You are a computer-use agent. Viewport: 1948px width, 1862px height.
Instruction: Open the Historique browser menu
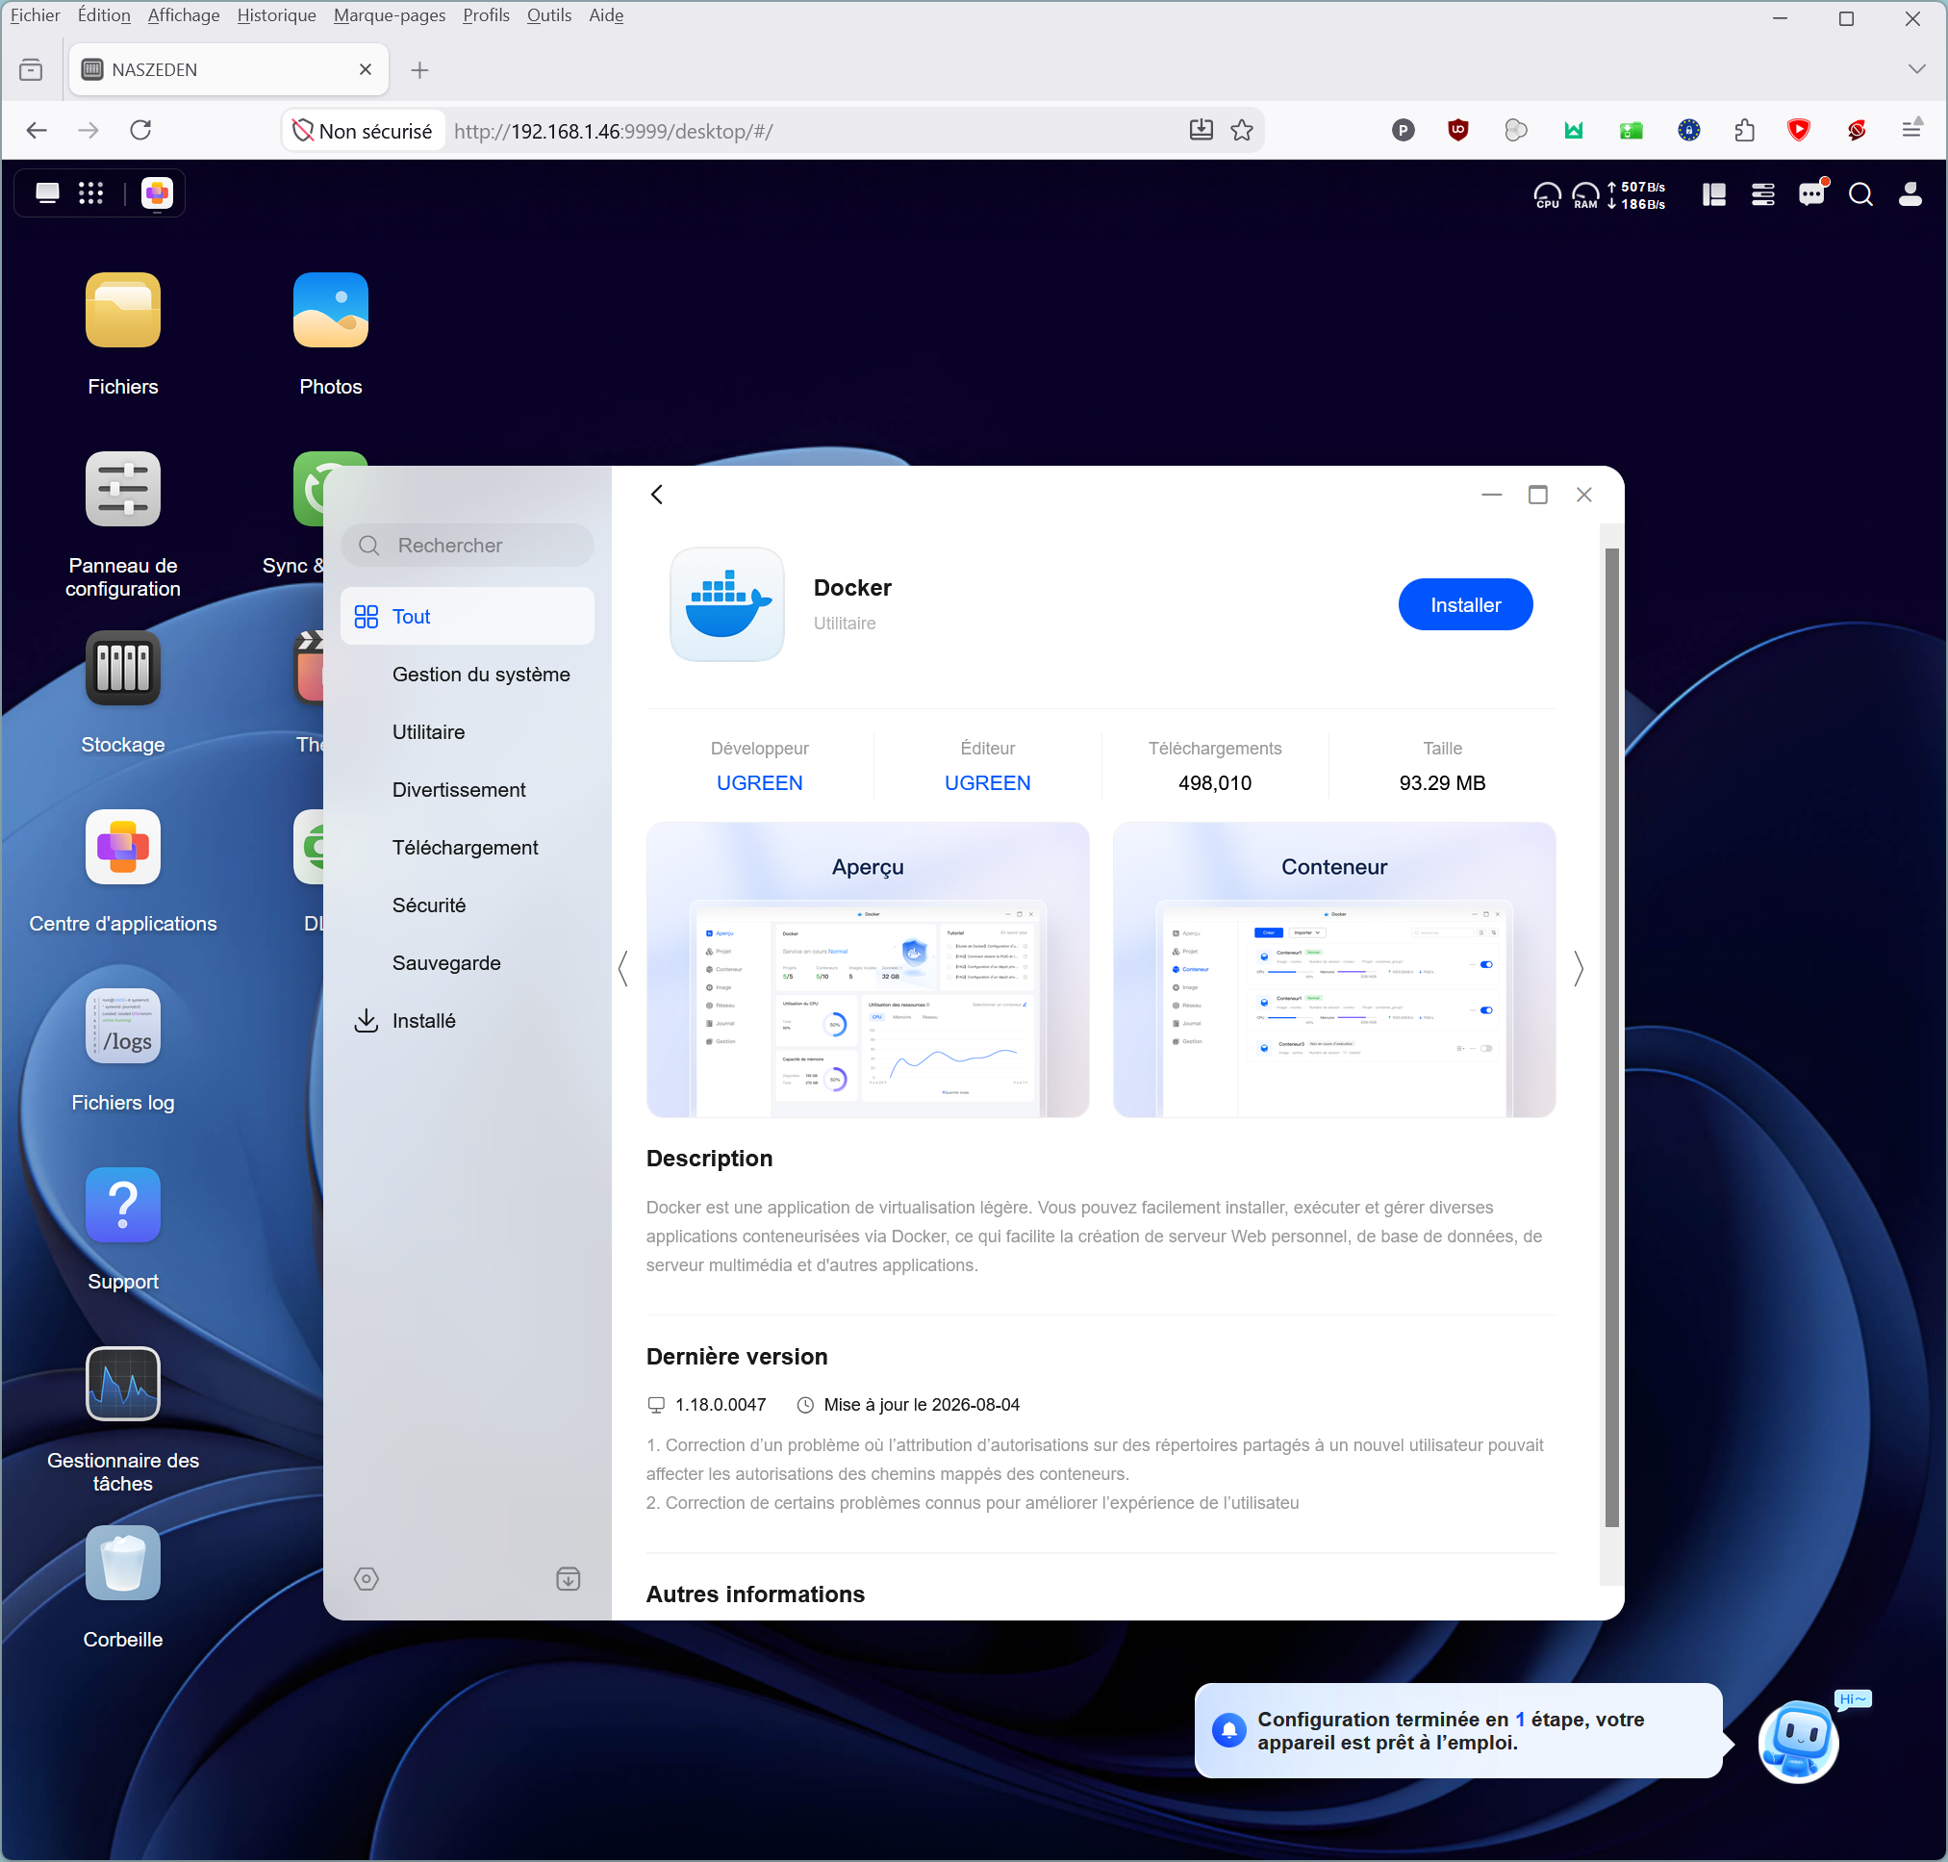(x=276, y=14)
